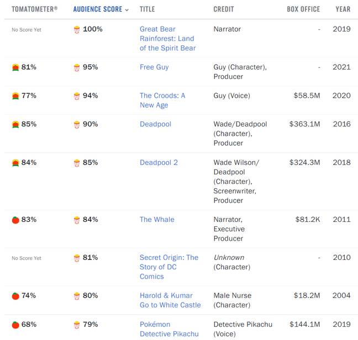
Task: Click the popcorn icon beside 79%
Action: point(77,325)
